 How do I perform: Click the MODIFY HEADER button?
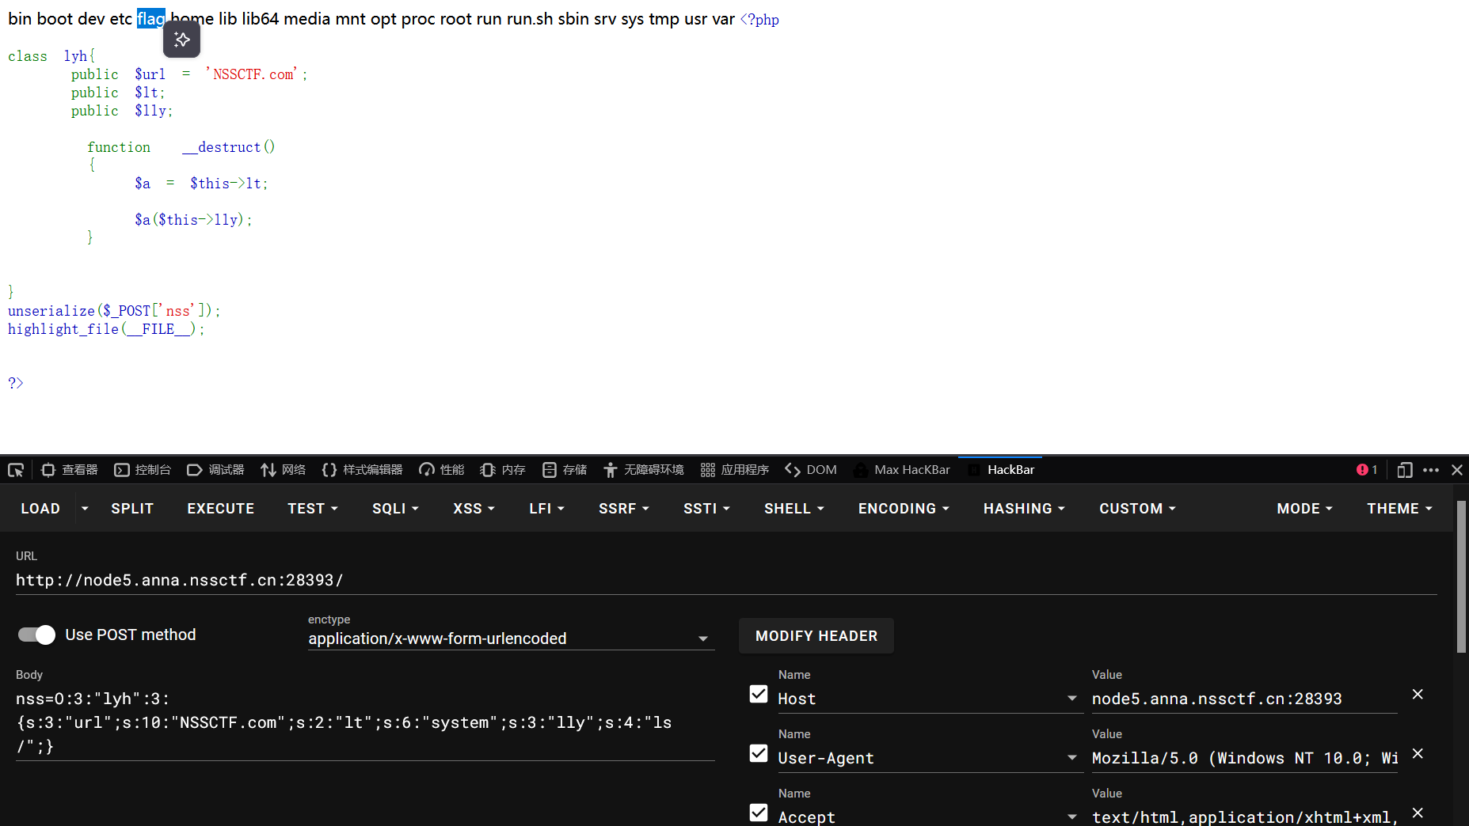point(816,635)
